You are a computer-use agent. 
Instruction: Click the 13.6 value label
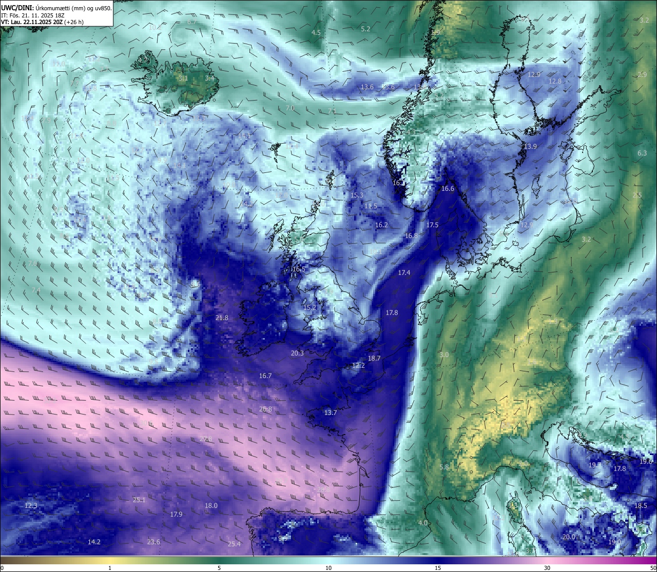pyautogui.click(x=367, y=87)
